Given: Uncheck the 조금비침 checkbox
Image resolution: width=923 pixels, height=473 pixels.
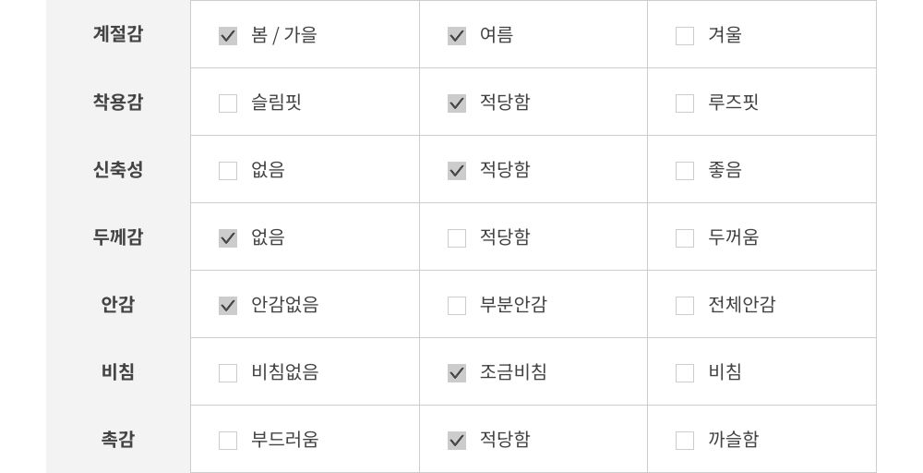Looking at the screenshot, I should point(457,373).
